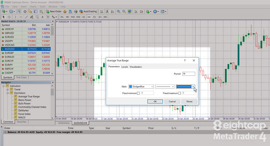Toggle the Navigator folder-star icon

coord(30,12)
